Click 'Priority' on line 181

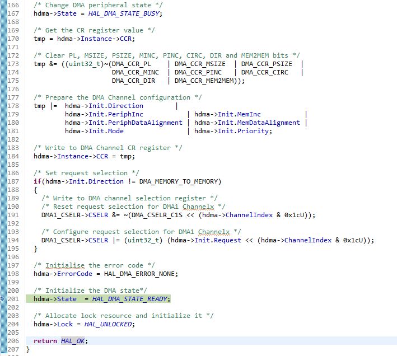point(253,131)
